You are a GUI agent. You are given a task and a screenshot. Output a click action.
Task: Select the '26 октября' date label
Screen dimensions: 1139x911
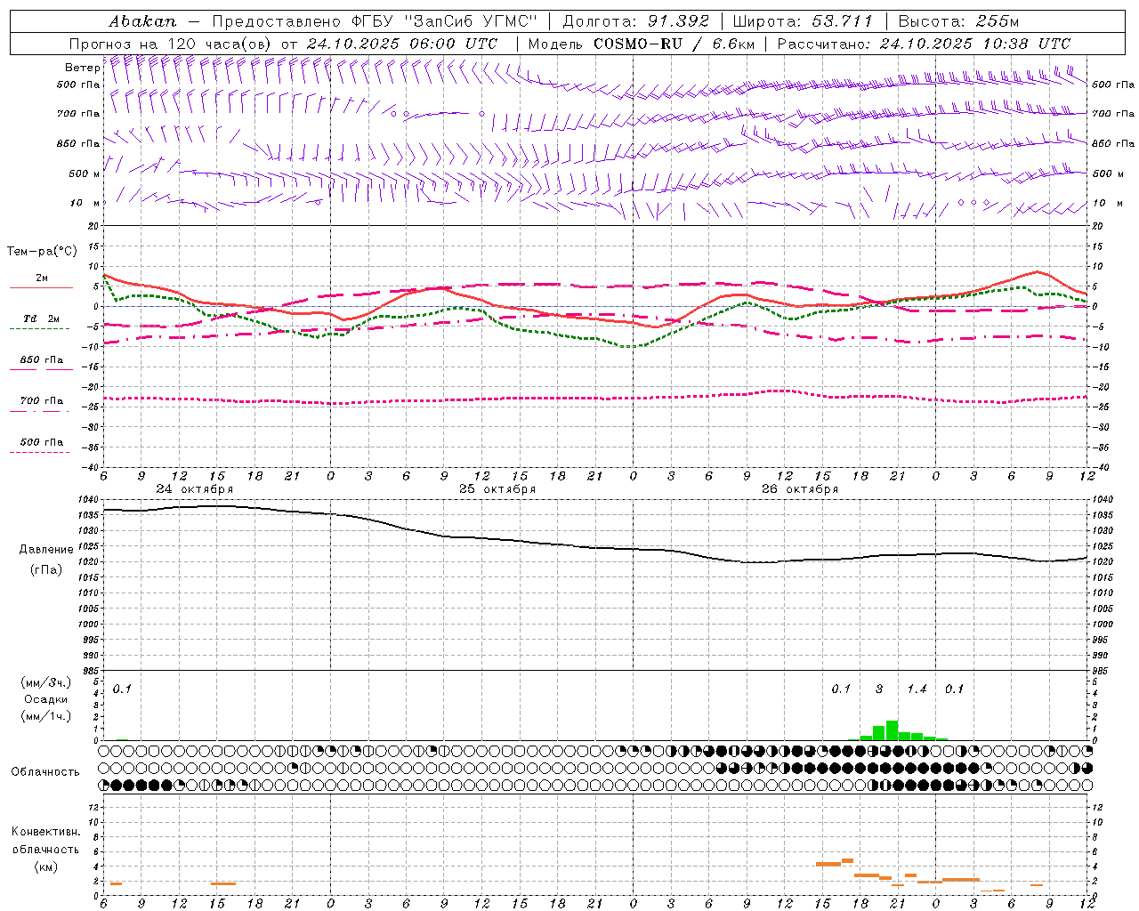800,489
